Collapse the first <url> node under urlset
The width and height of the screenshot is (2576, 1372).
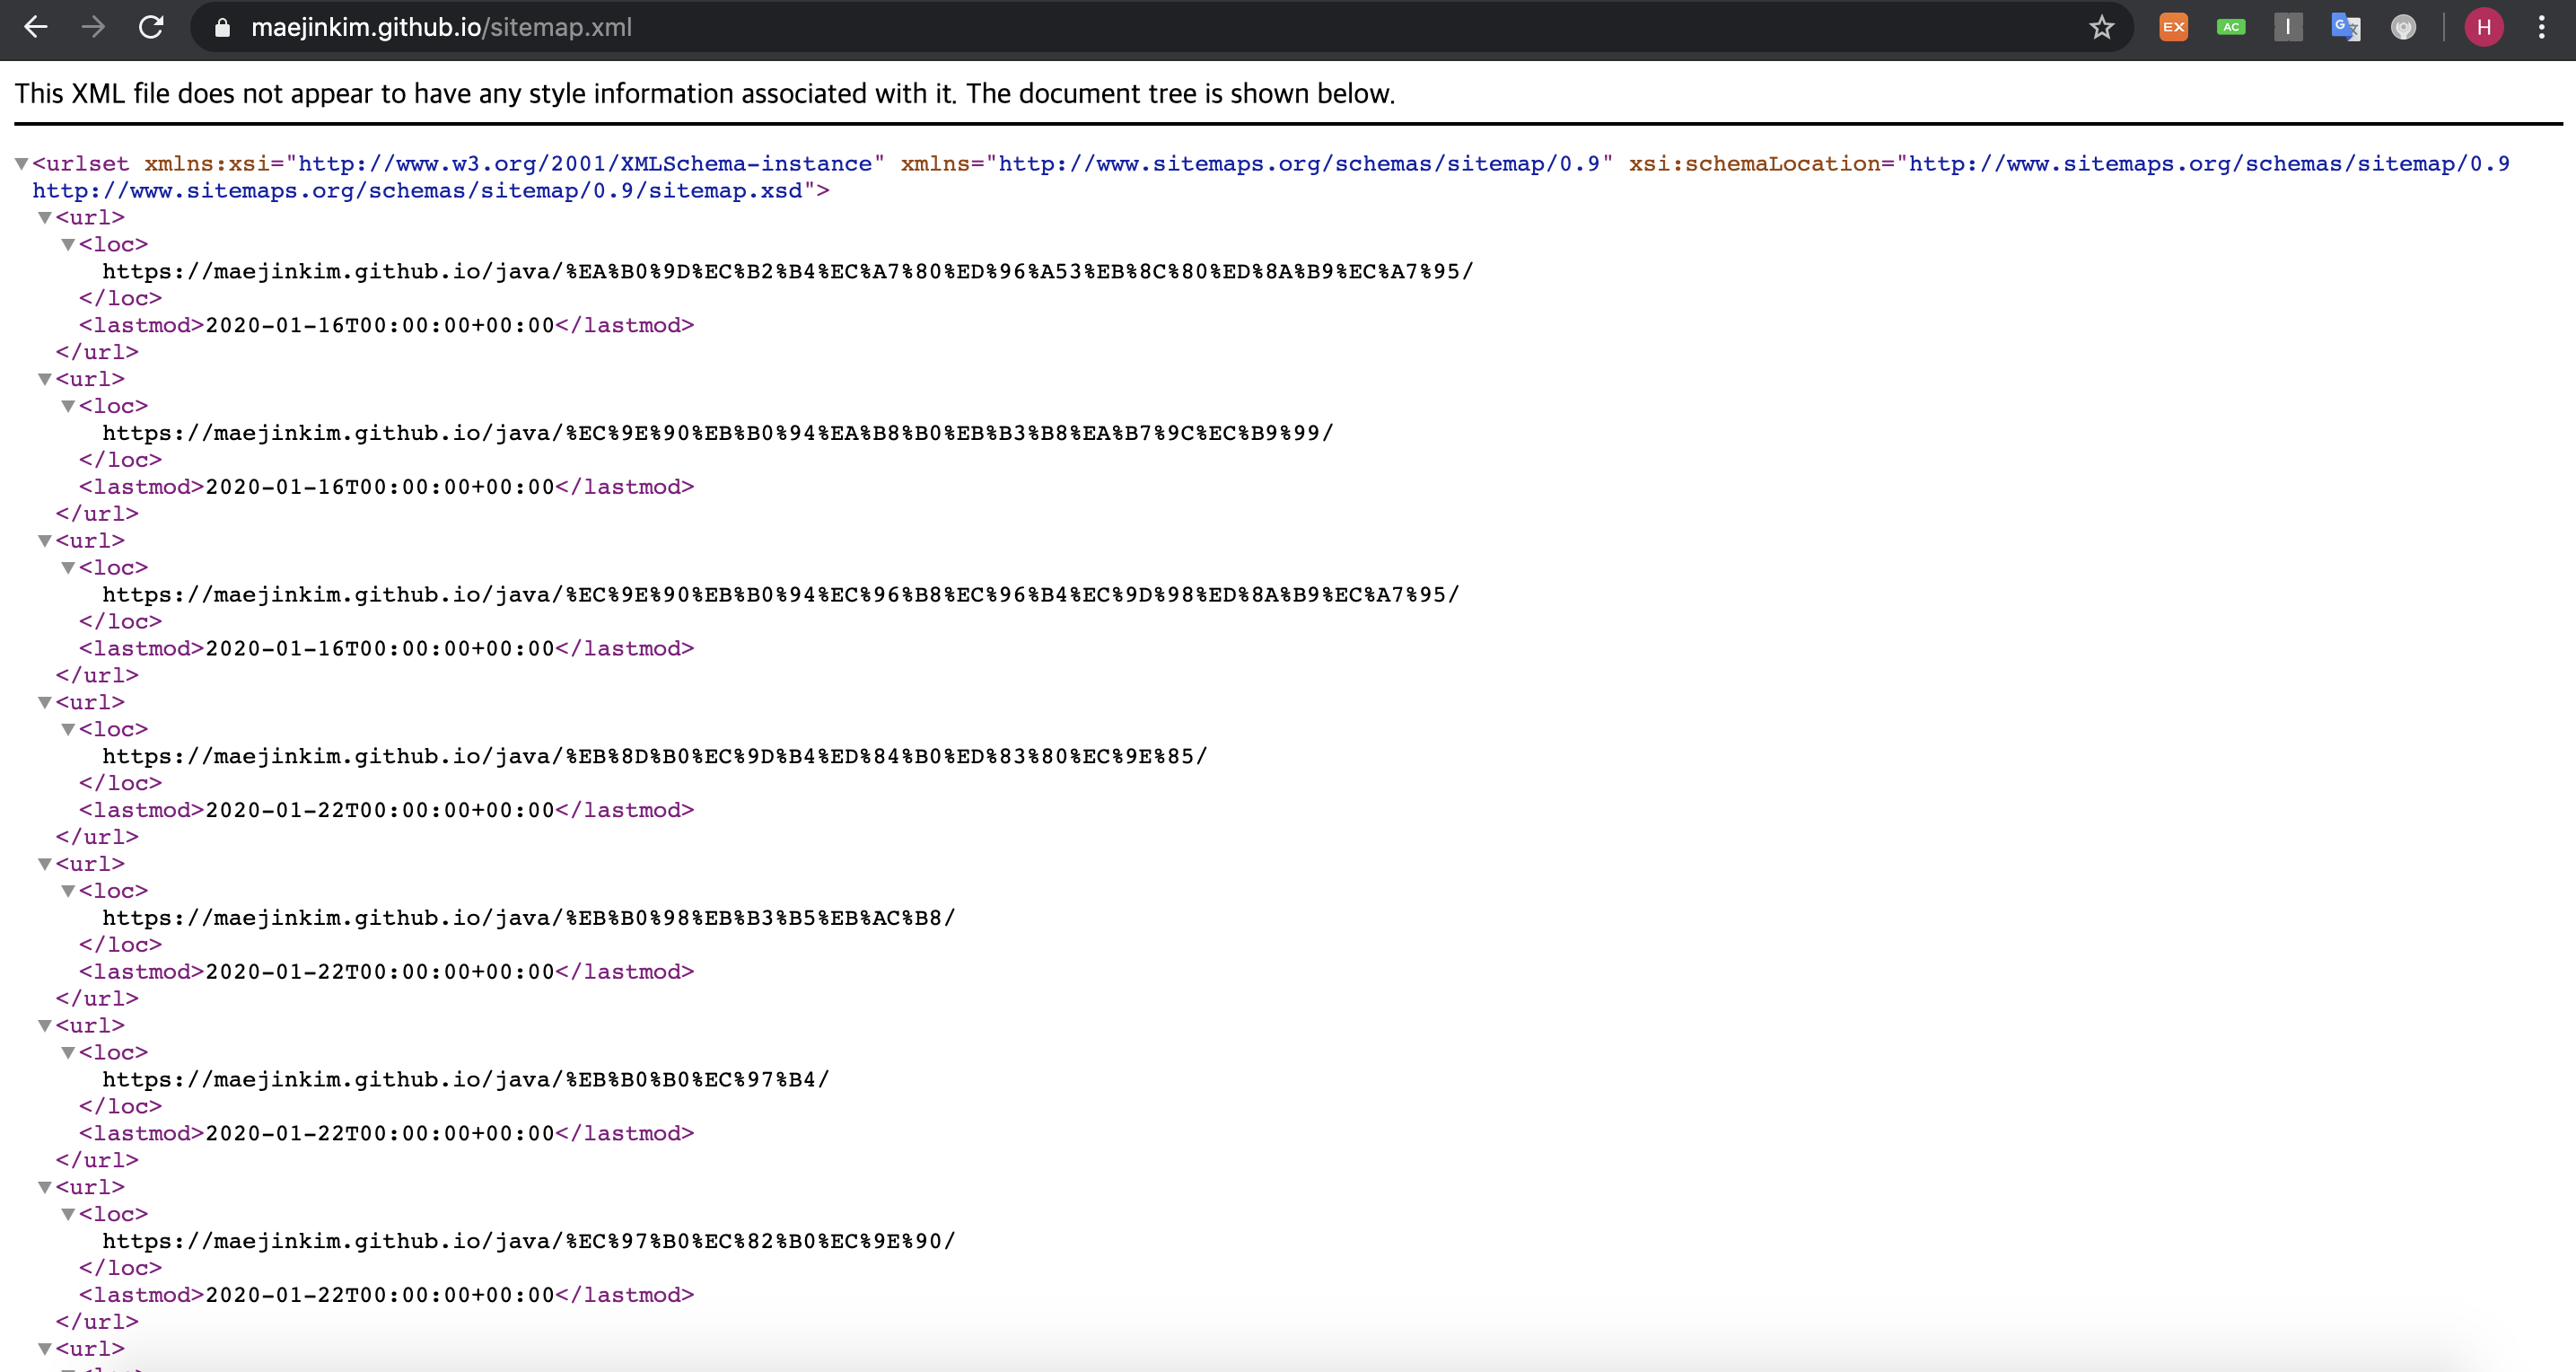click(x=45, y=217)
